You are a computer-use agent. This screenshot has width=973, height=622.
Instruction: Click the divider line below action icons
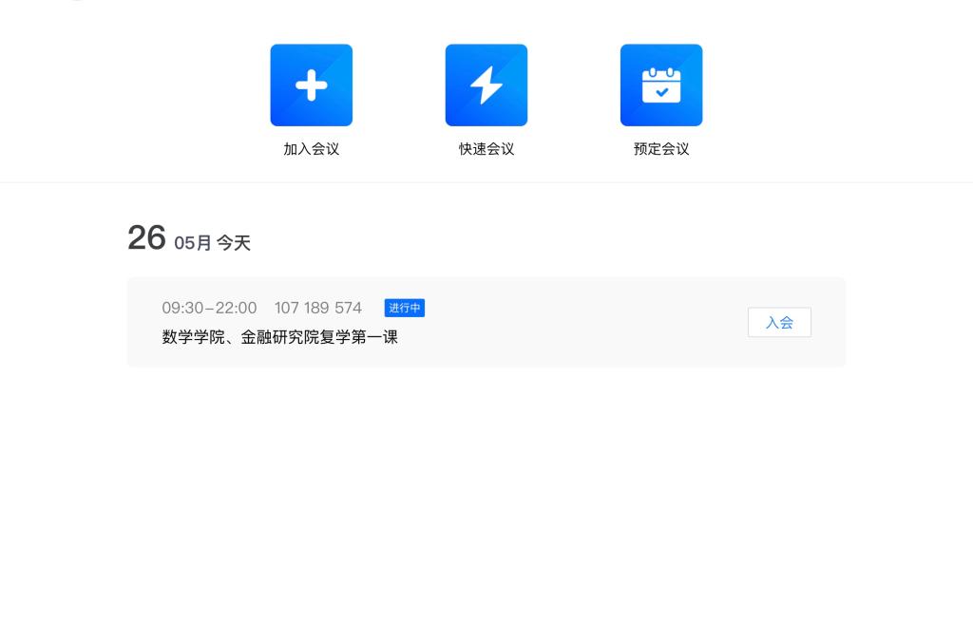point(486,182)
